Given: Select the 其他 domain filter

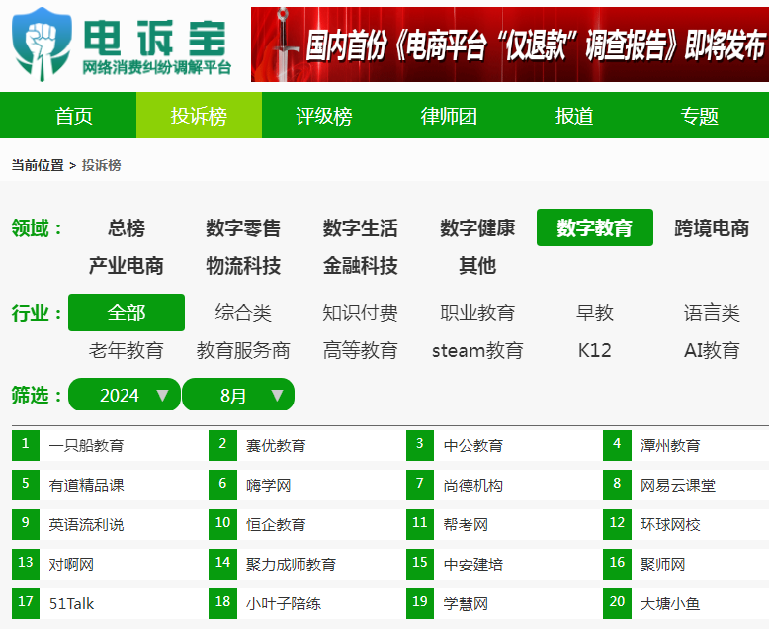Looking at the screenshot, I should pyautogui.click(x=477, y=266).
